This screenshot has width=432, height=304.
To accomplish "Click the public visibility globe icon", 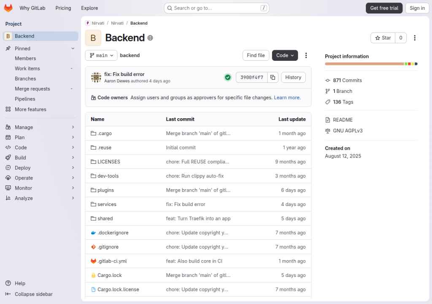I will coord(150,38).
